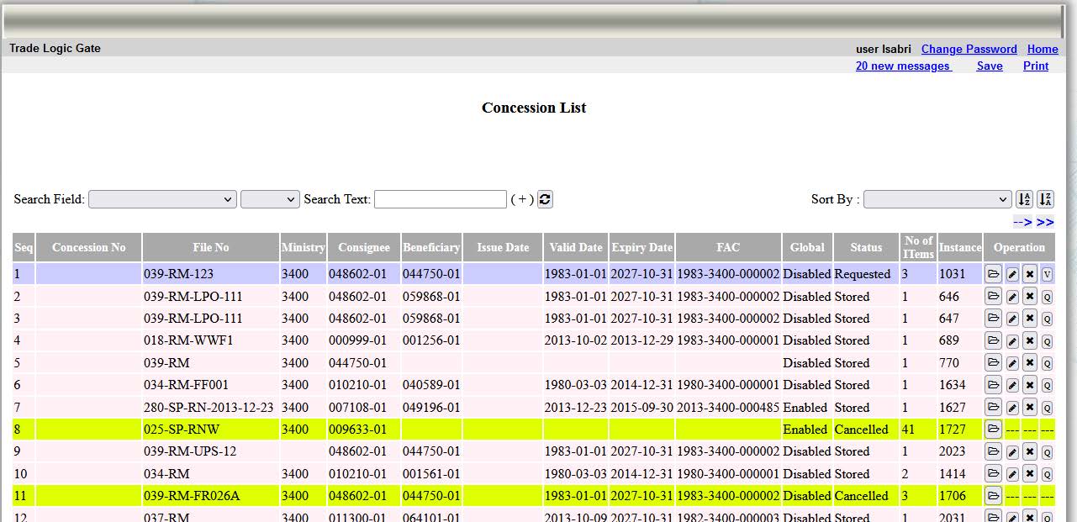
Task: Click the Q icon for row 5
Action: pos(1048,364)
